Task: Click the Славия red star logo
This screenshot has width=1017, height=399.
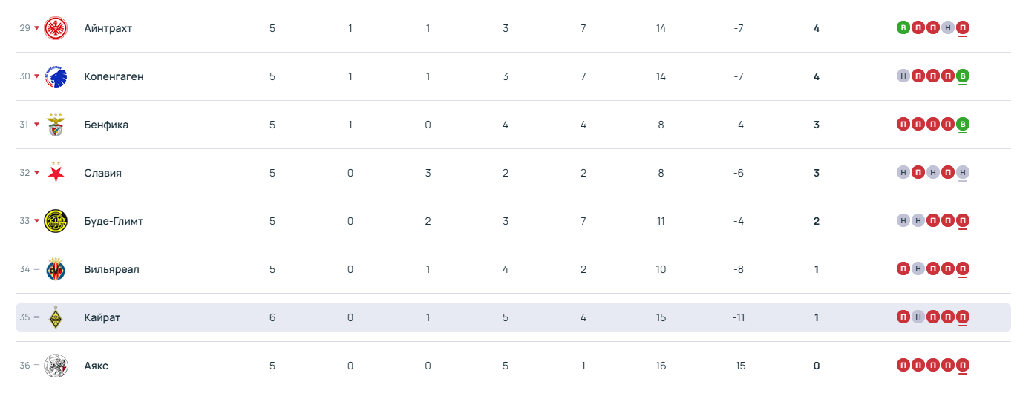Action: [x=56, y=173]
